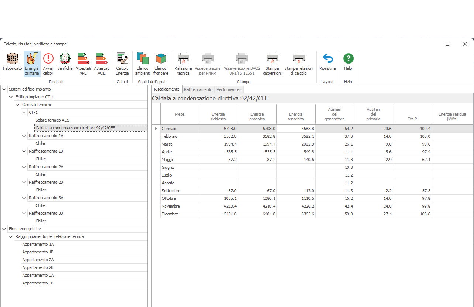Open the Elenco ambienti icon
The height and width of the screenshot is (307, 474).
142,59
